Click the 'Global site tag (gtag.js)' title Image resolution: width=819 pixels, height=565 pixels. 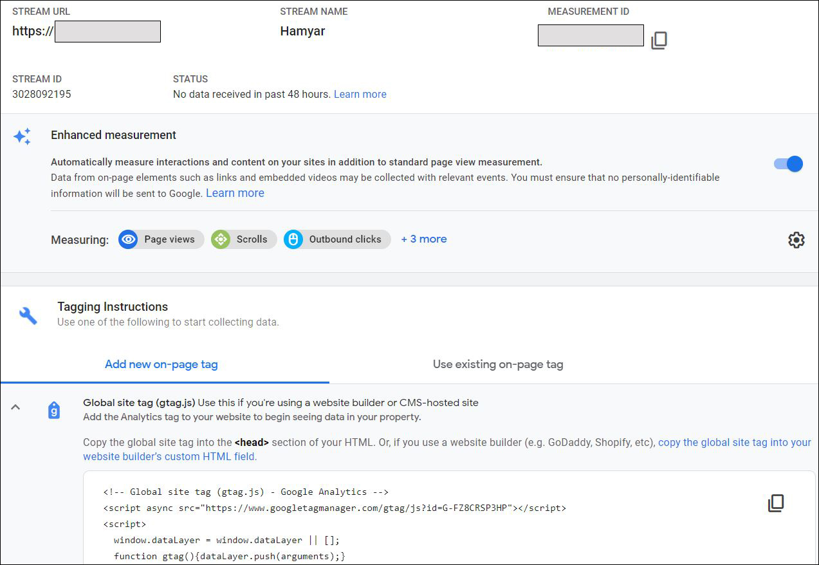[x=139, y=403]
